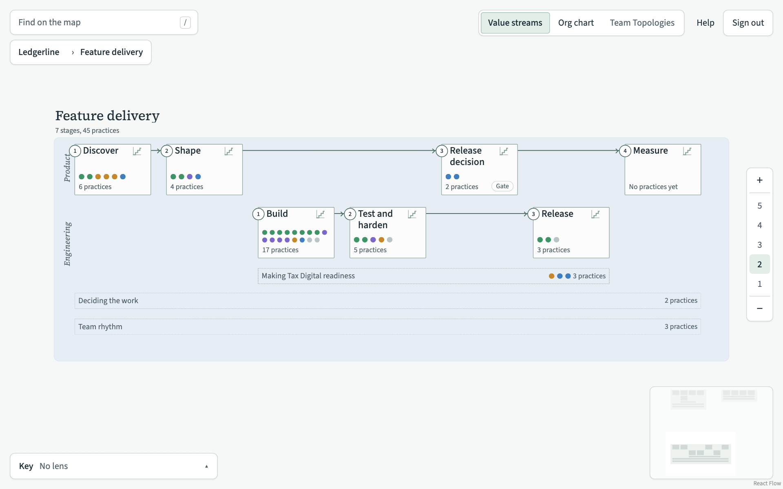The height and width of the screenshot is (489, 783).
Task: Click the slash shortcut icon in search box
Action: pyautogui.click(x=185, y=22)
